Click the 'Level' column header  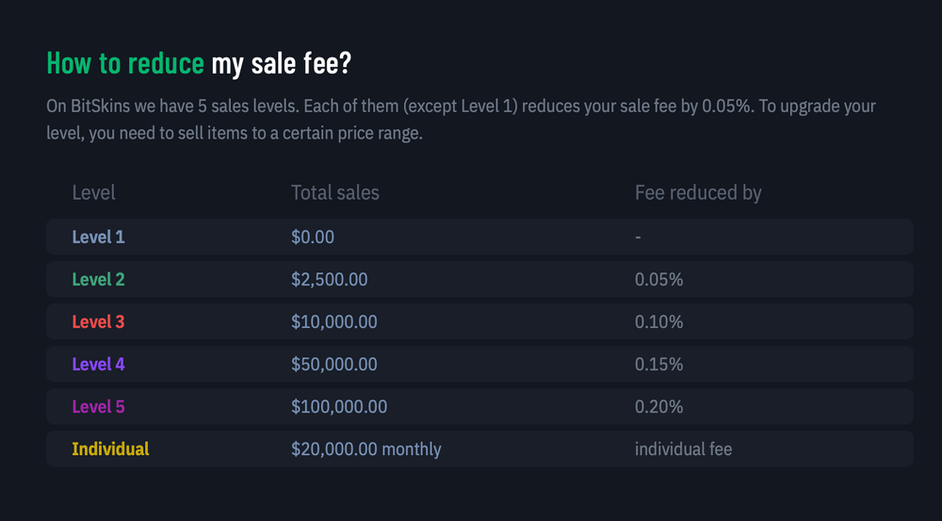[x=93, y=193]
